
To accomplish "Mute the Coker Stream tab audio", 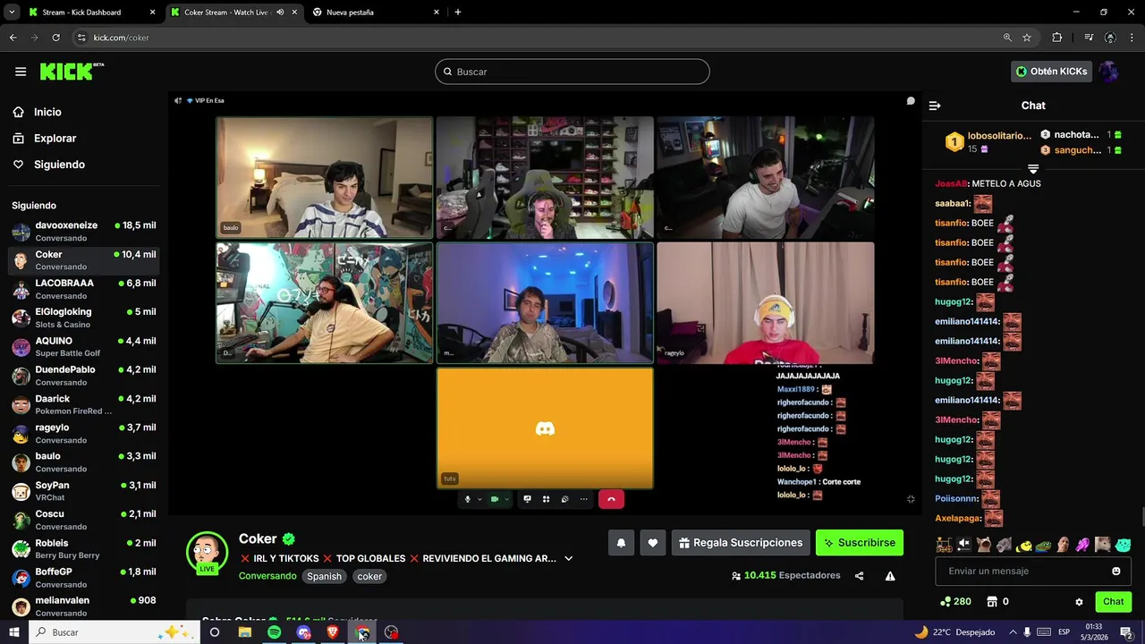I will [280, 13].
